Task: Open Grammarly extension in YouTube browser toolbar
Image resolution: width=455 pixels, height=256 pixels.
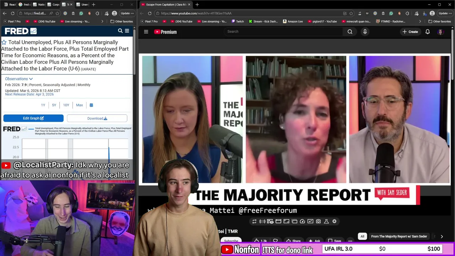Action: (x=391, y=14)
